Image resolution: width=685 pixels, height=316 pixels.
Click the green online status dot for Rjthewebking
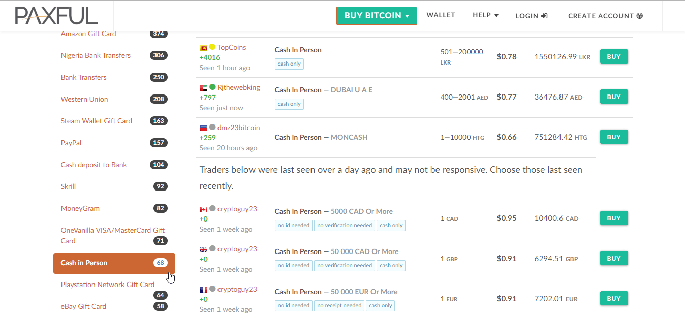pyautogui.click(x=212, y=87)
